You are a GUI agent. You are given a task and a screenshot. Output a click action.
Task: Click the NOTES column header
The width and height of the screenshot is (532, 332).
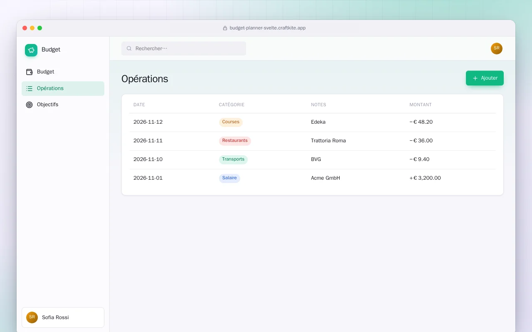pos(318,105)
